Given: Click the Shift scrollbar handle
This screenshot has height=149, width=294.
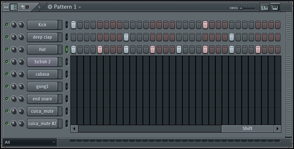Looking at the screenshot, I should [x=247, y=128].
